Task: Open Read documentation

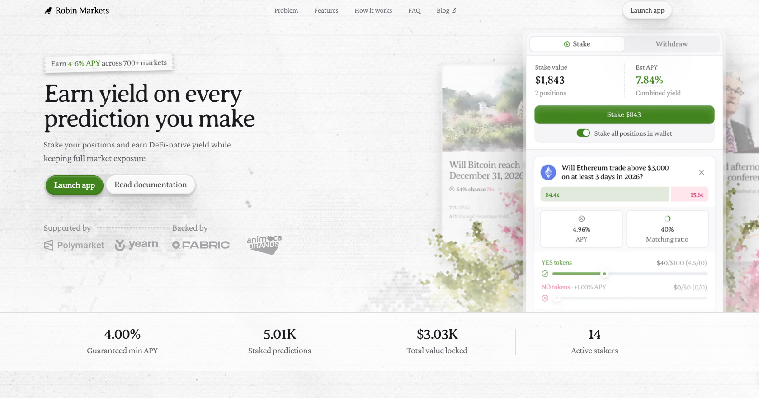Action: click(151, 185)
